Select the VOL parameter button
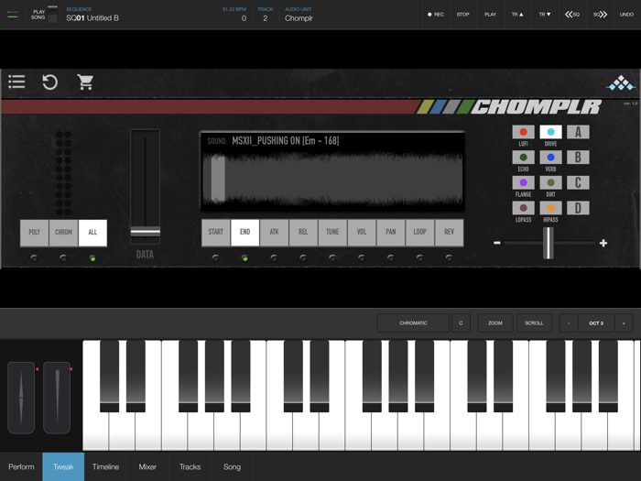Image resolution: width=641 pixels, height=481 pixels. tap(362, 233)
